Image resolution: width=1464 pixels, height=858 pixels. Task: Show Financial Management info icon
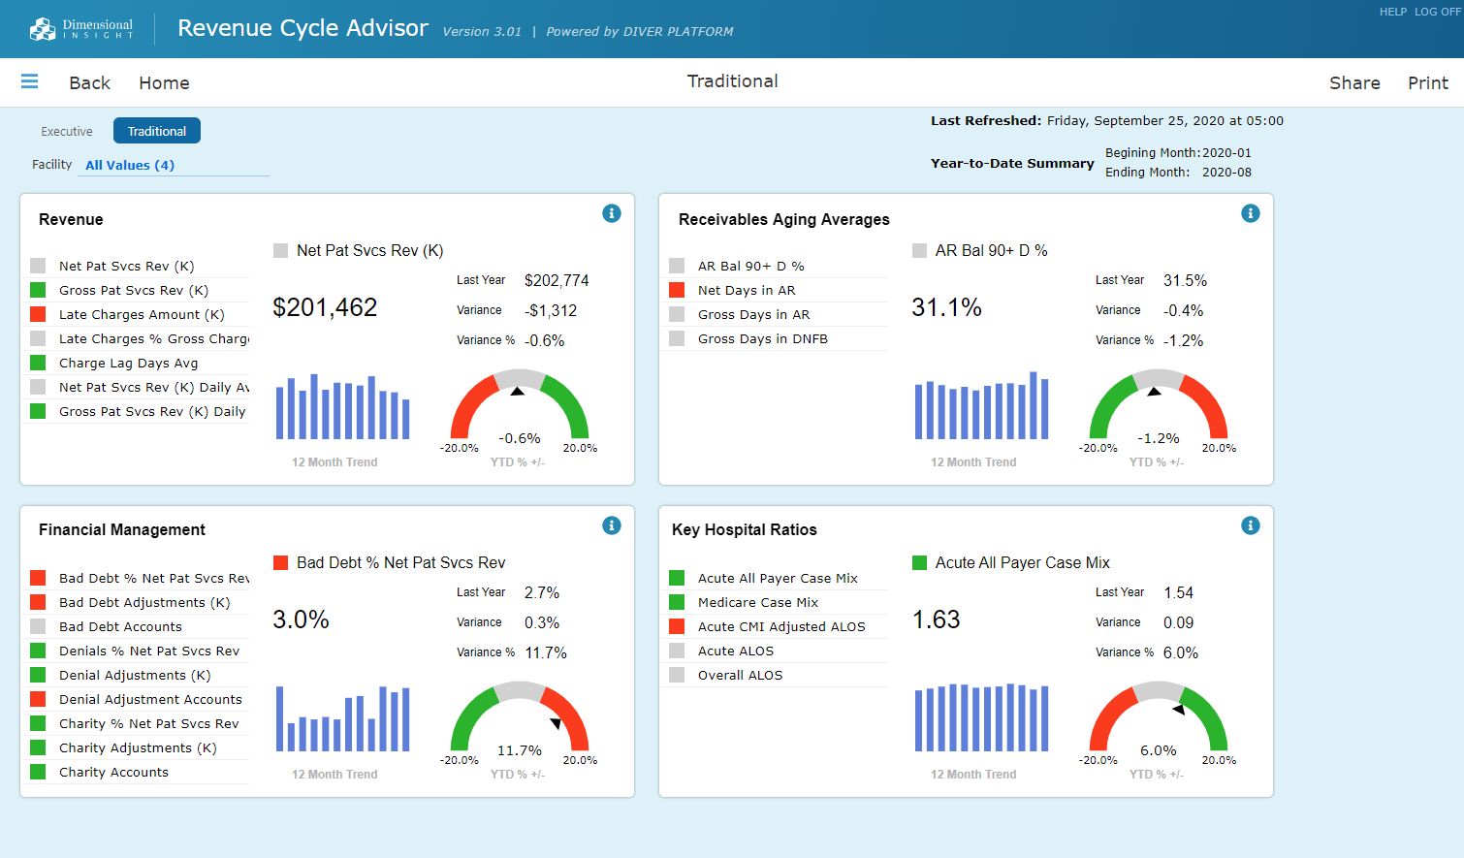pos(612,525)
